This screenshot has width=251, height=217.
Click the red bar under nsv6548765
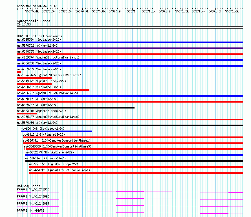click(x=130, y=54)
